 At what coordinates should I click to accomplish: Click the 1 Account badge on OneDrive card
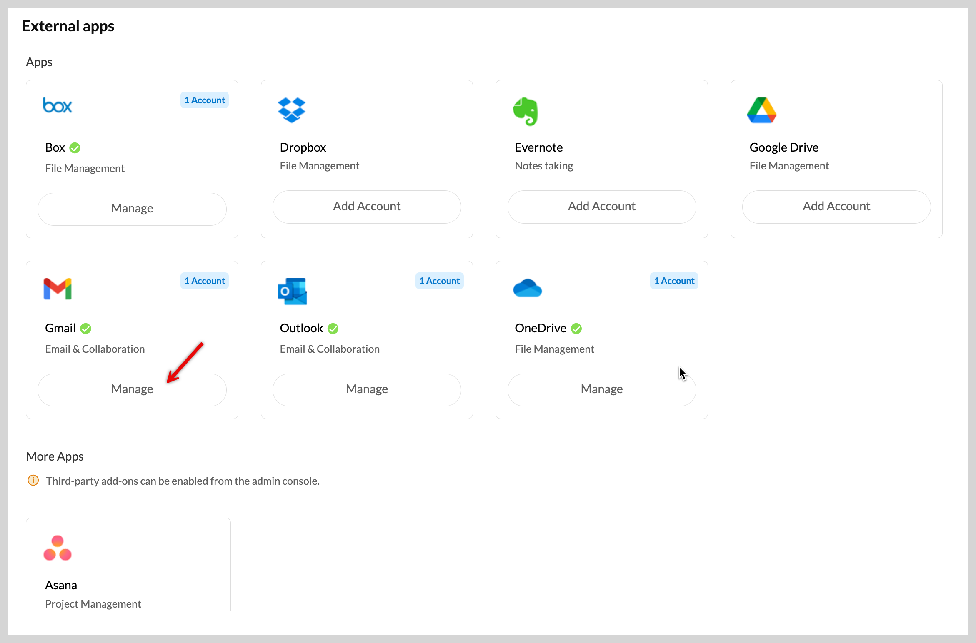point(674,281)
